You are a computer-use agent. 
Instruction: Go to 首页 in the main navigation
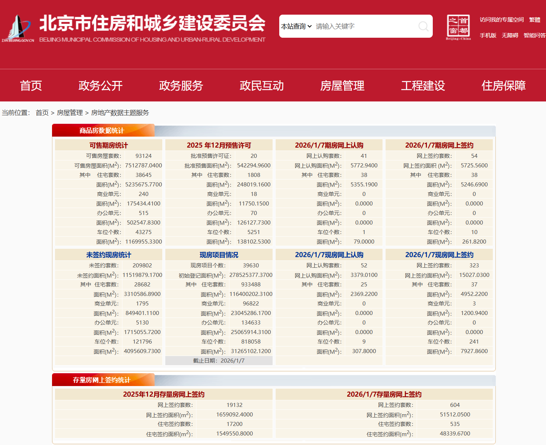[31, 86]
